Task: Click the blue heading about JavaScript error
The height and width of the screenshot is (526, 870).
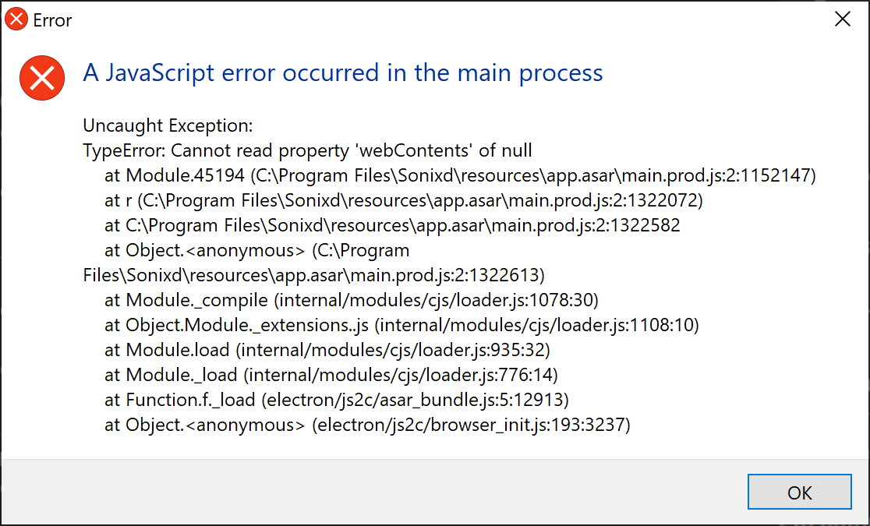Action: (x=342, y=72)
